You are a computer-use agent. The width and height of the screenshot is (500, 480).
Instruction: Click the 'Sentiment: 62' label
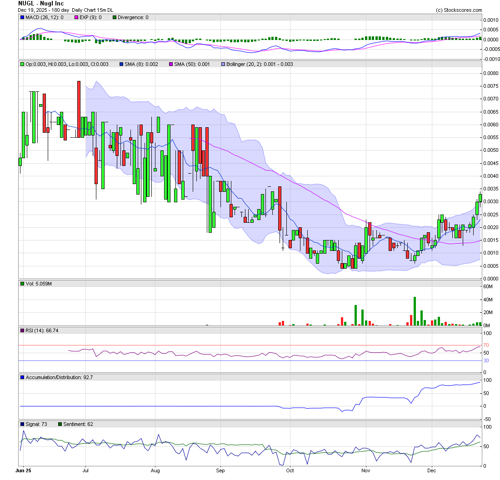click(x=78, y=425)
